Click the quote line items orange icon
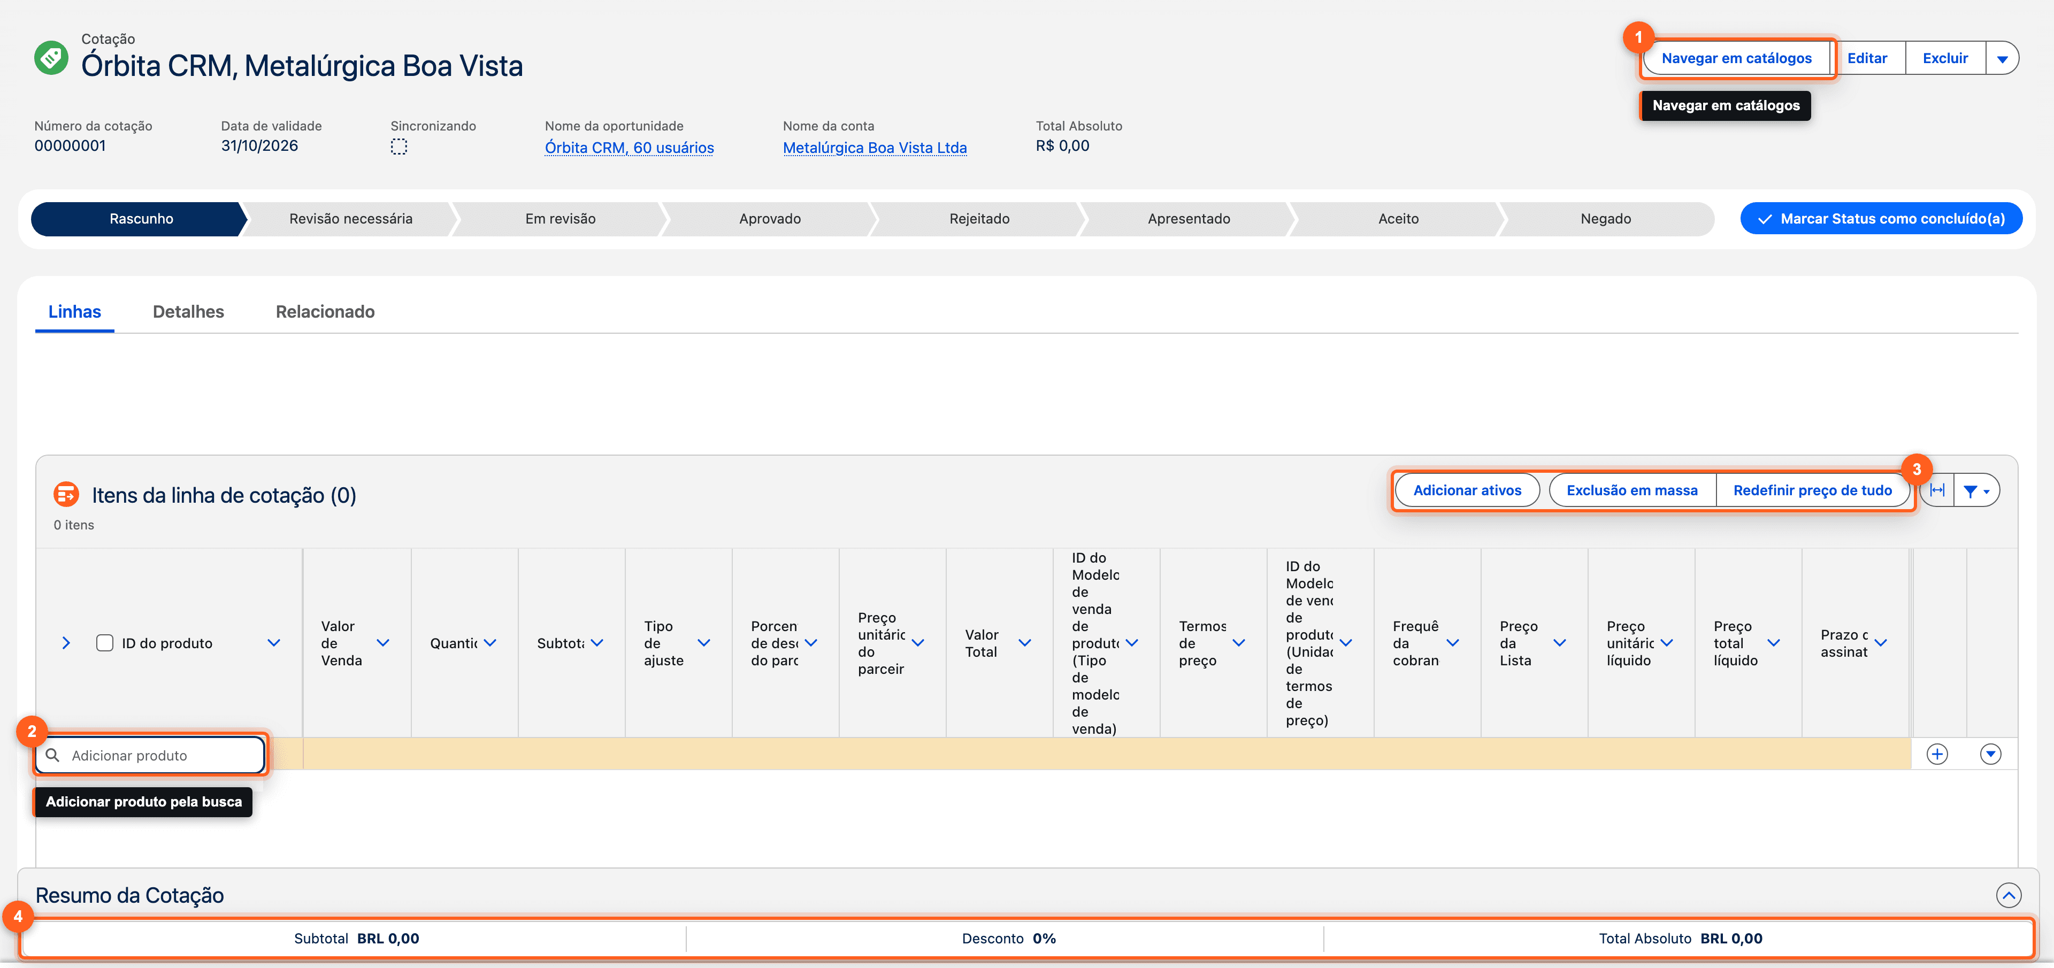2054x968 pixels. click(x=66, y=494)
